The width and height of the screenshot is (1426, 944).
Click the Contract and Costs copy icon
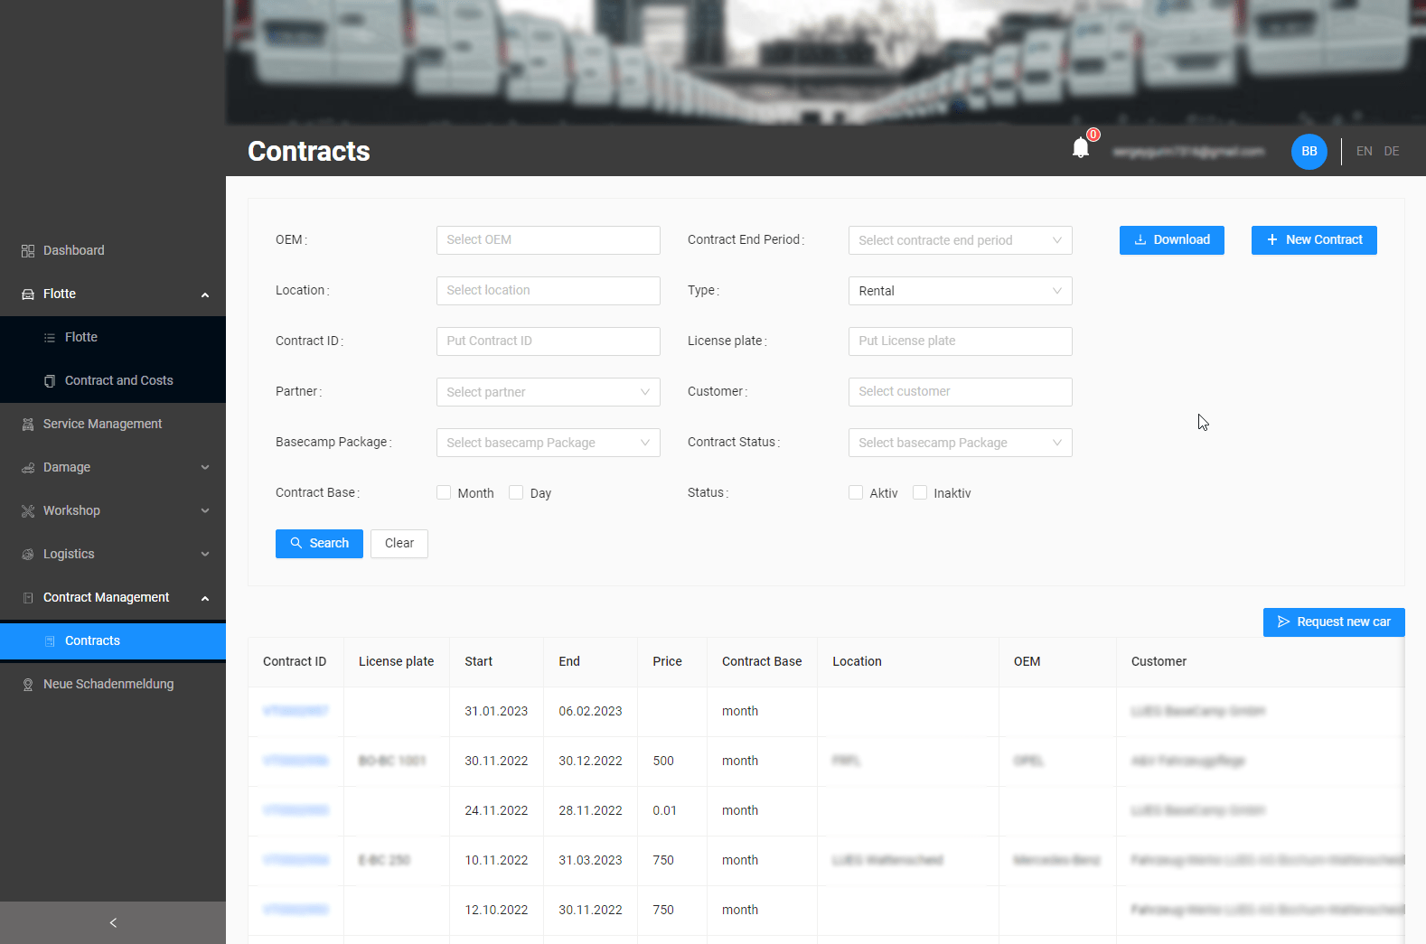[50, 381]
